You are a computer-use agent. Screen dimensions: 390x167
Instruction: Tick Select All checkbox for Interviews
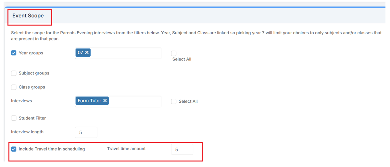click(x=174, y=101)
